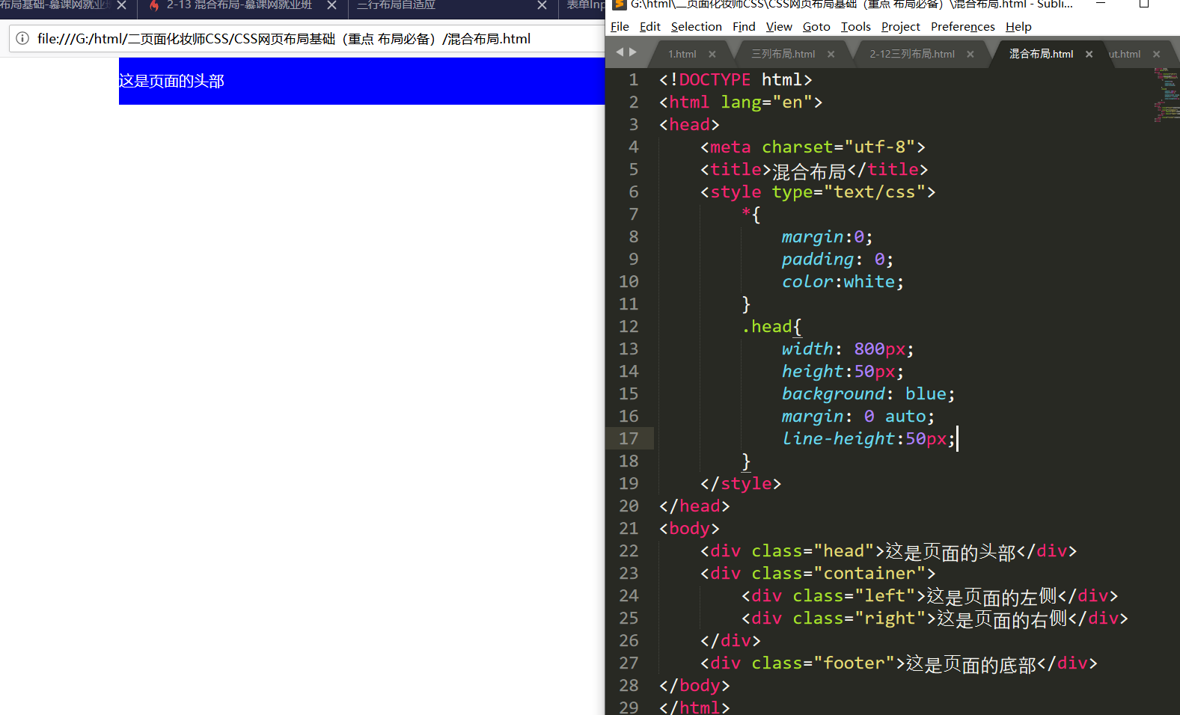Open the Selection menu
The width and height of the screenshot is (1180, 715).
click(x=696, y=27)
